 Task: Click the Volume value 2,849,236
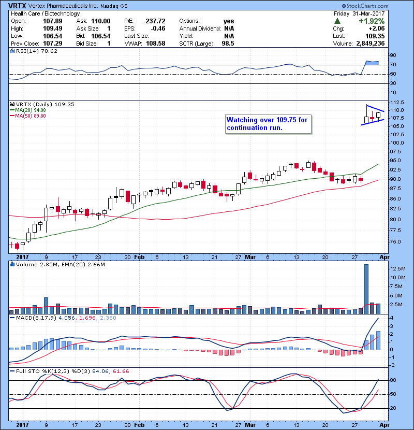click(371, 44)
